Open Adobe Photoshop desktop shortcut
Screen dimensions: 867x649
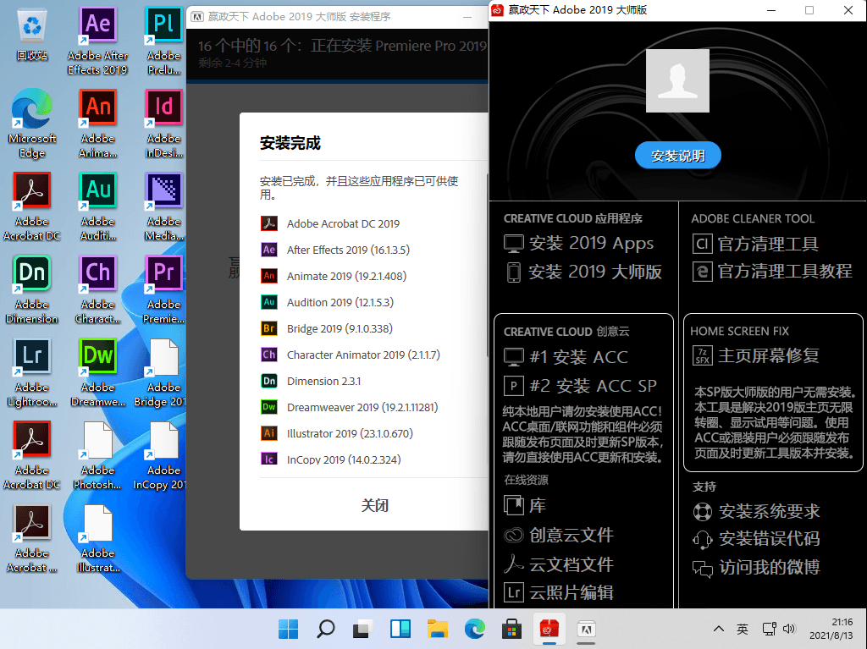tap(98, 455)
